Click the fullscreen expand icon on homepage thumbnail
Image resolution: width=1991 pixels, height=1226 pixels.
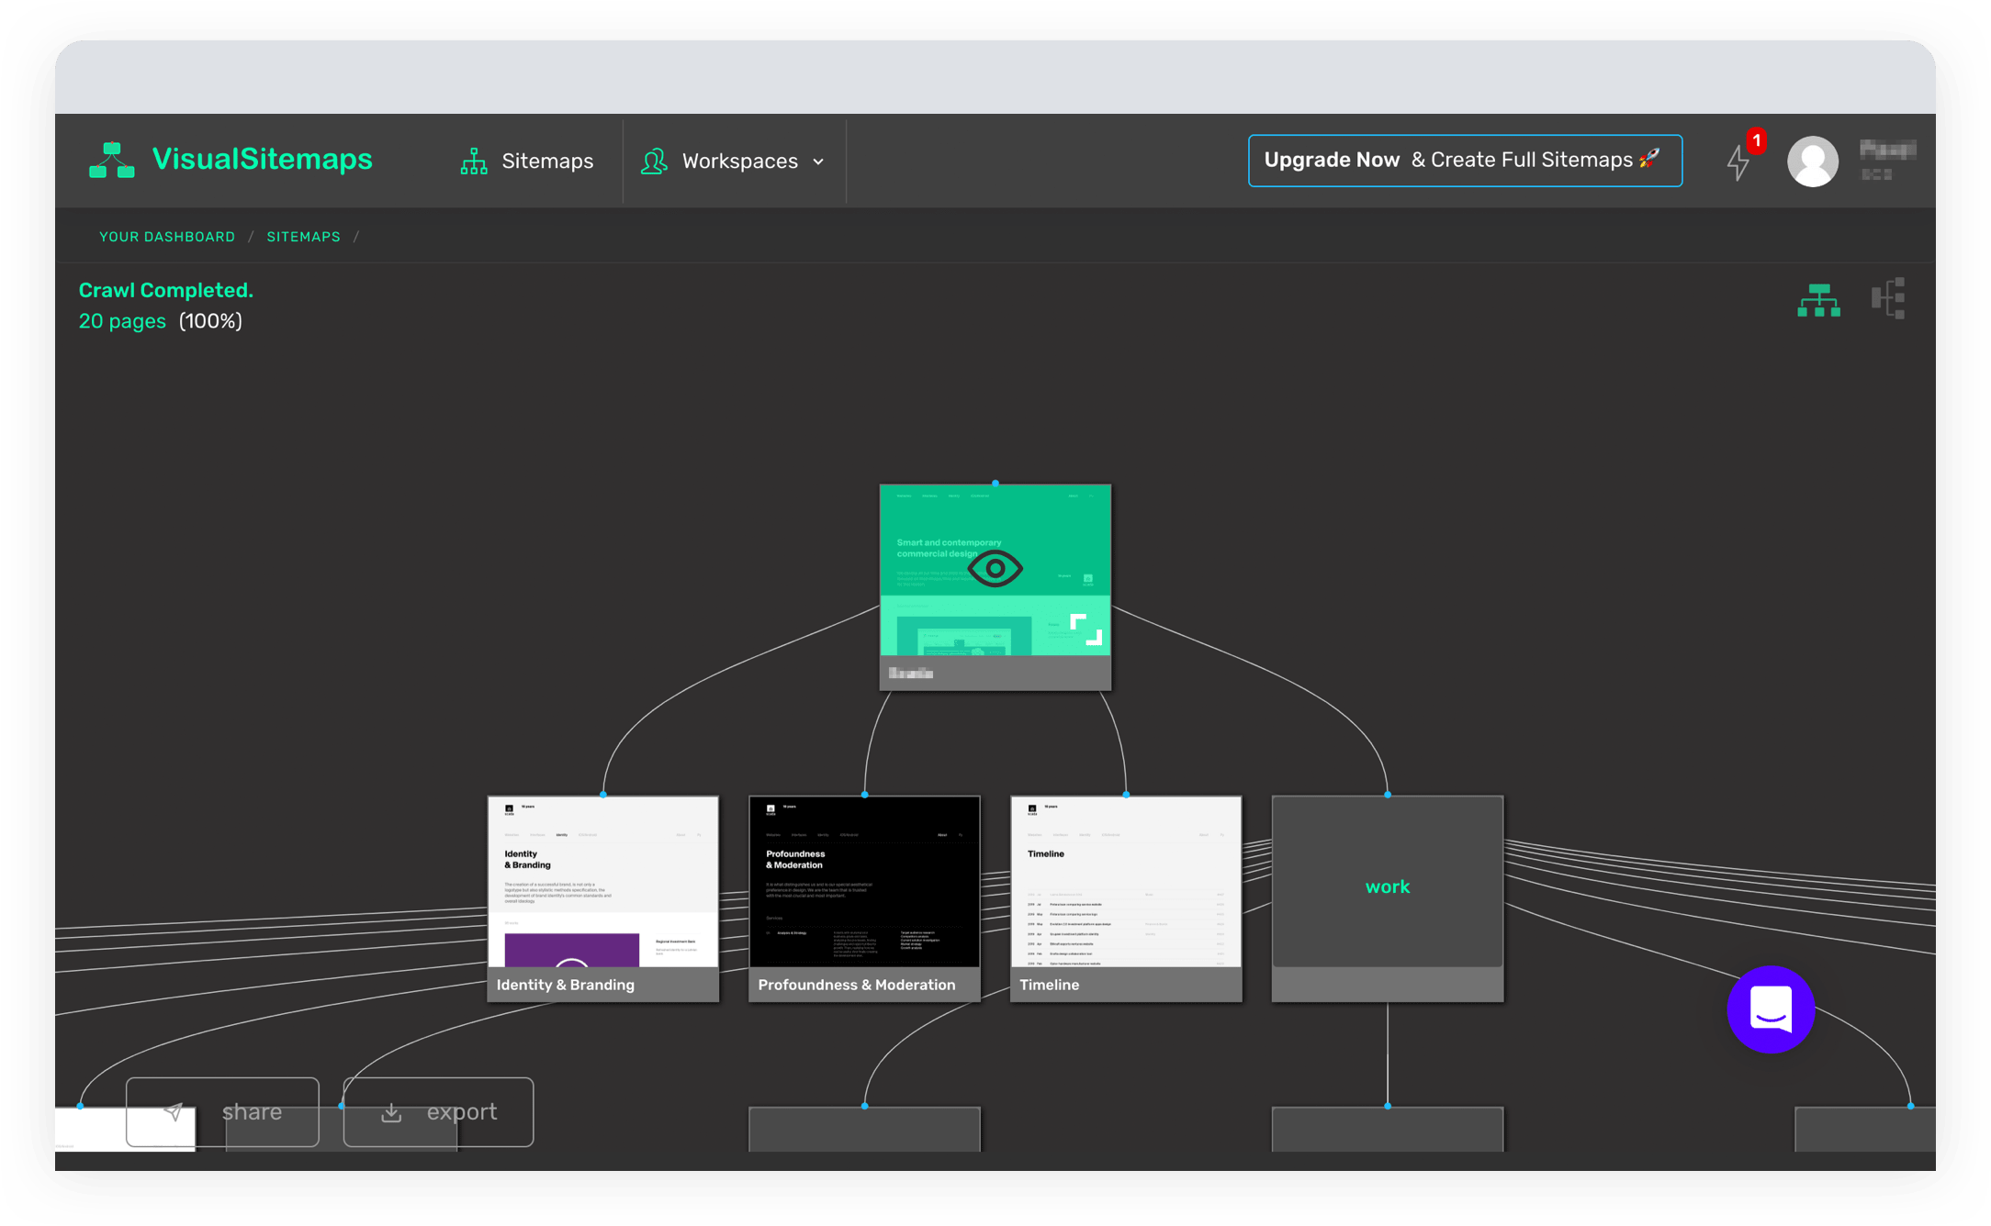pyautogui.click(x=1085, y=630)
